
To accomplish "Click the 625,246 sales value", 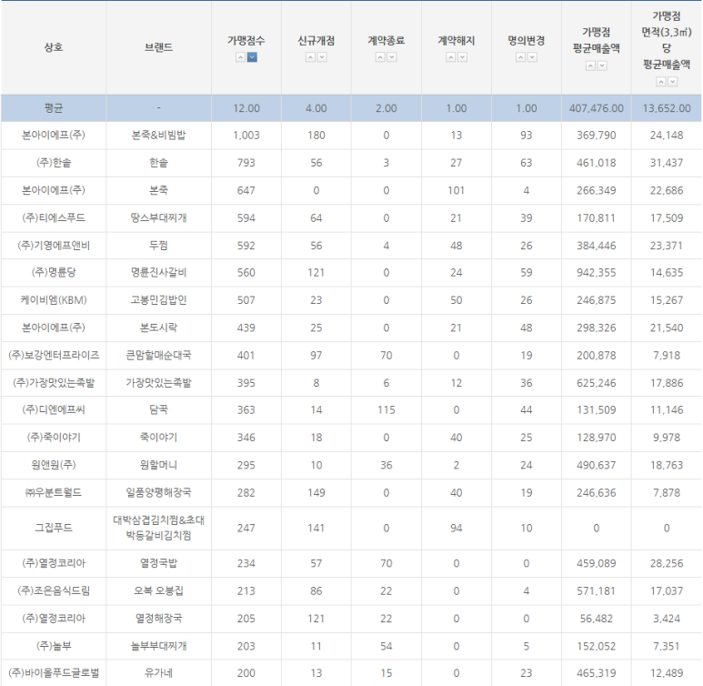I will click(597, 383).
